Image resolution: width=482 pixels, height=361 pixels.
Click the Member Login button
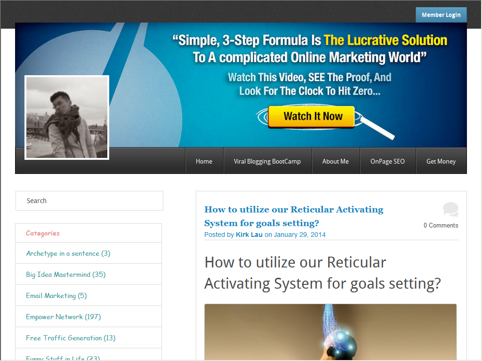[441, 15]
